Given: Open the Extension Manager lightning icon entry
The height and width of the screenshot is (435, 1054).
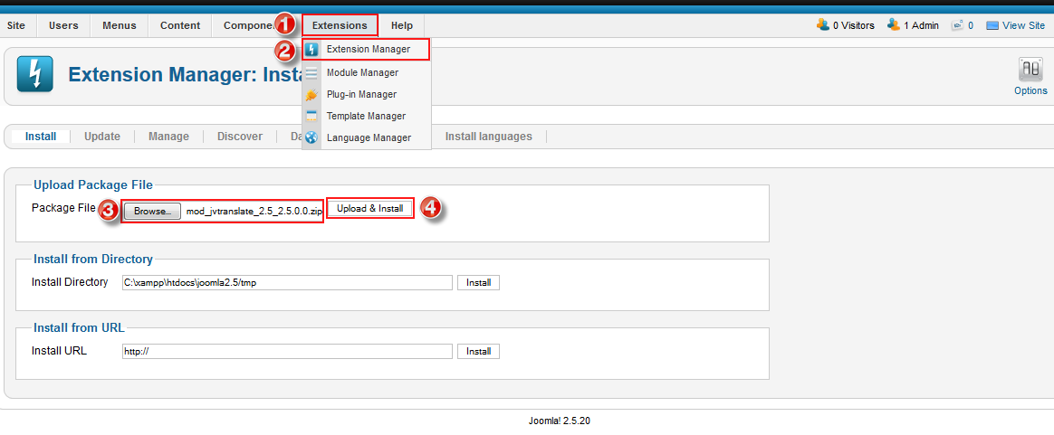Looking at the screenshot, I should [x=311, y=50].
